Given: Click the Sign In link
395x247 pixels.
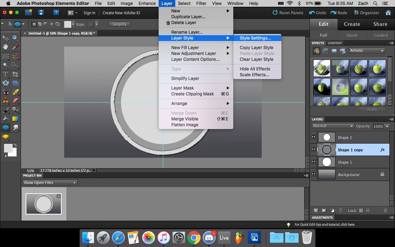Looking at the screenshot, I should coord(89,13).
